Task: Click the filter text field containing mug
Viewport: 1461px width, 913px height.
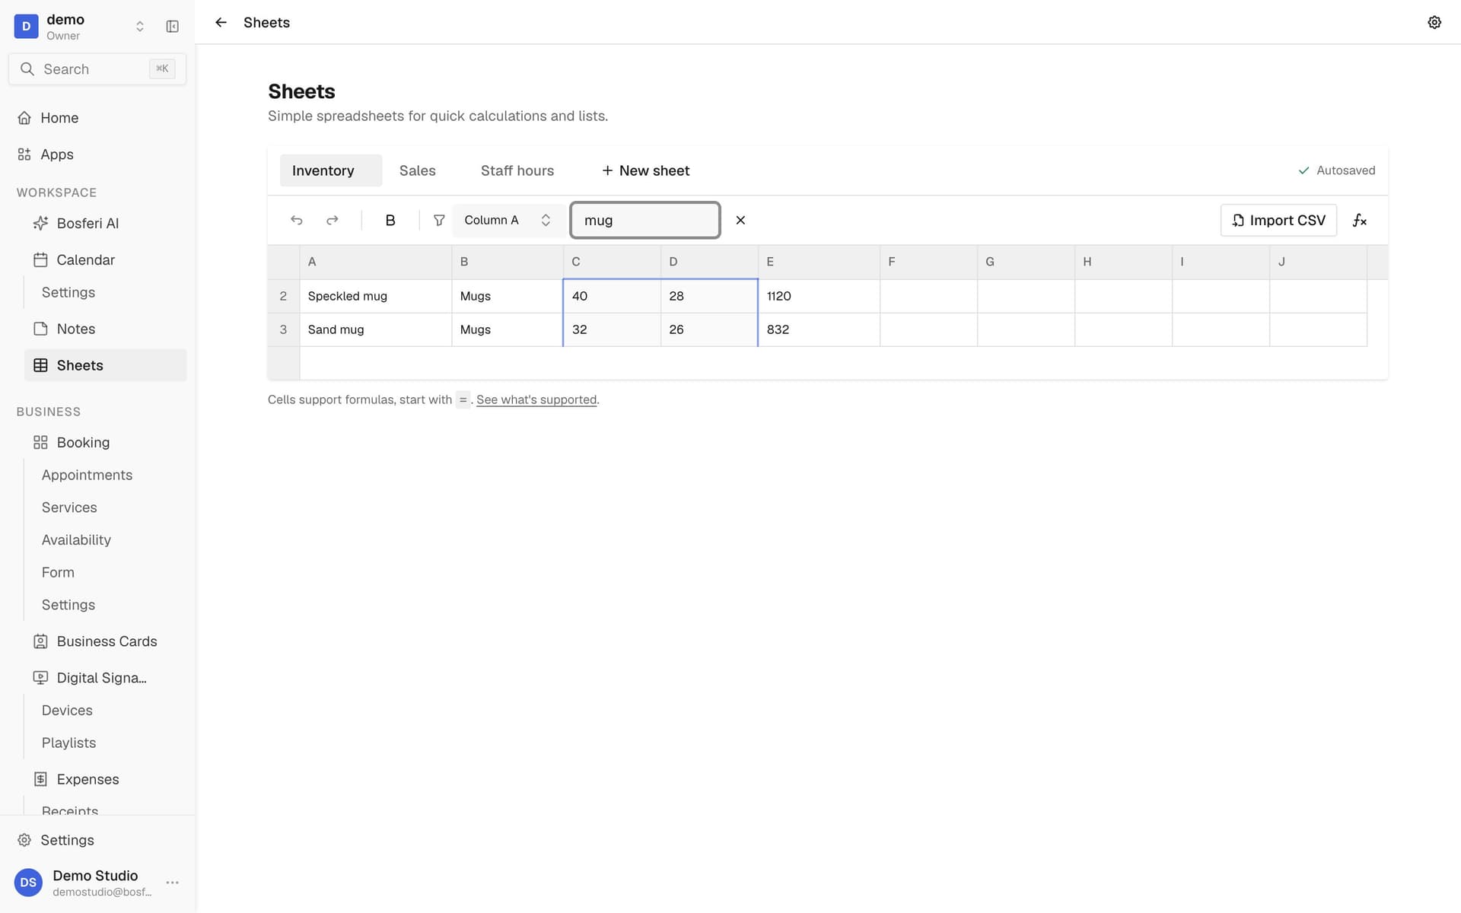Action: (x=645, y=220)
